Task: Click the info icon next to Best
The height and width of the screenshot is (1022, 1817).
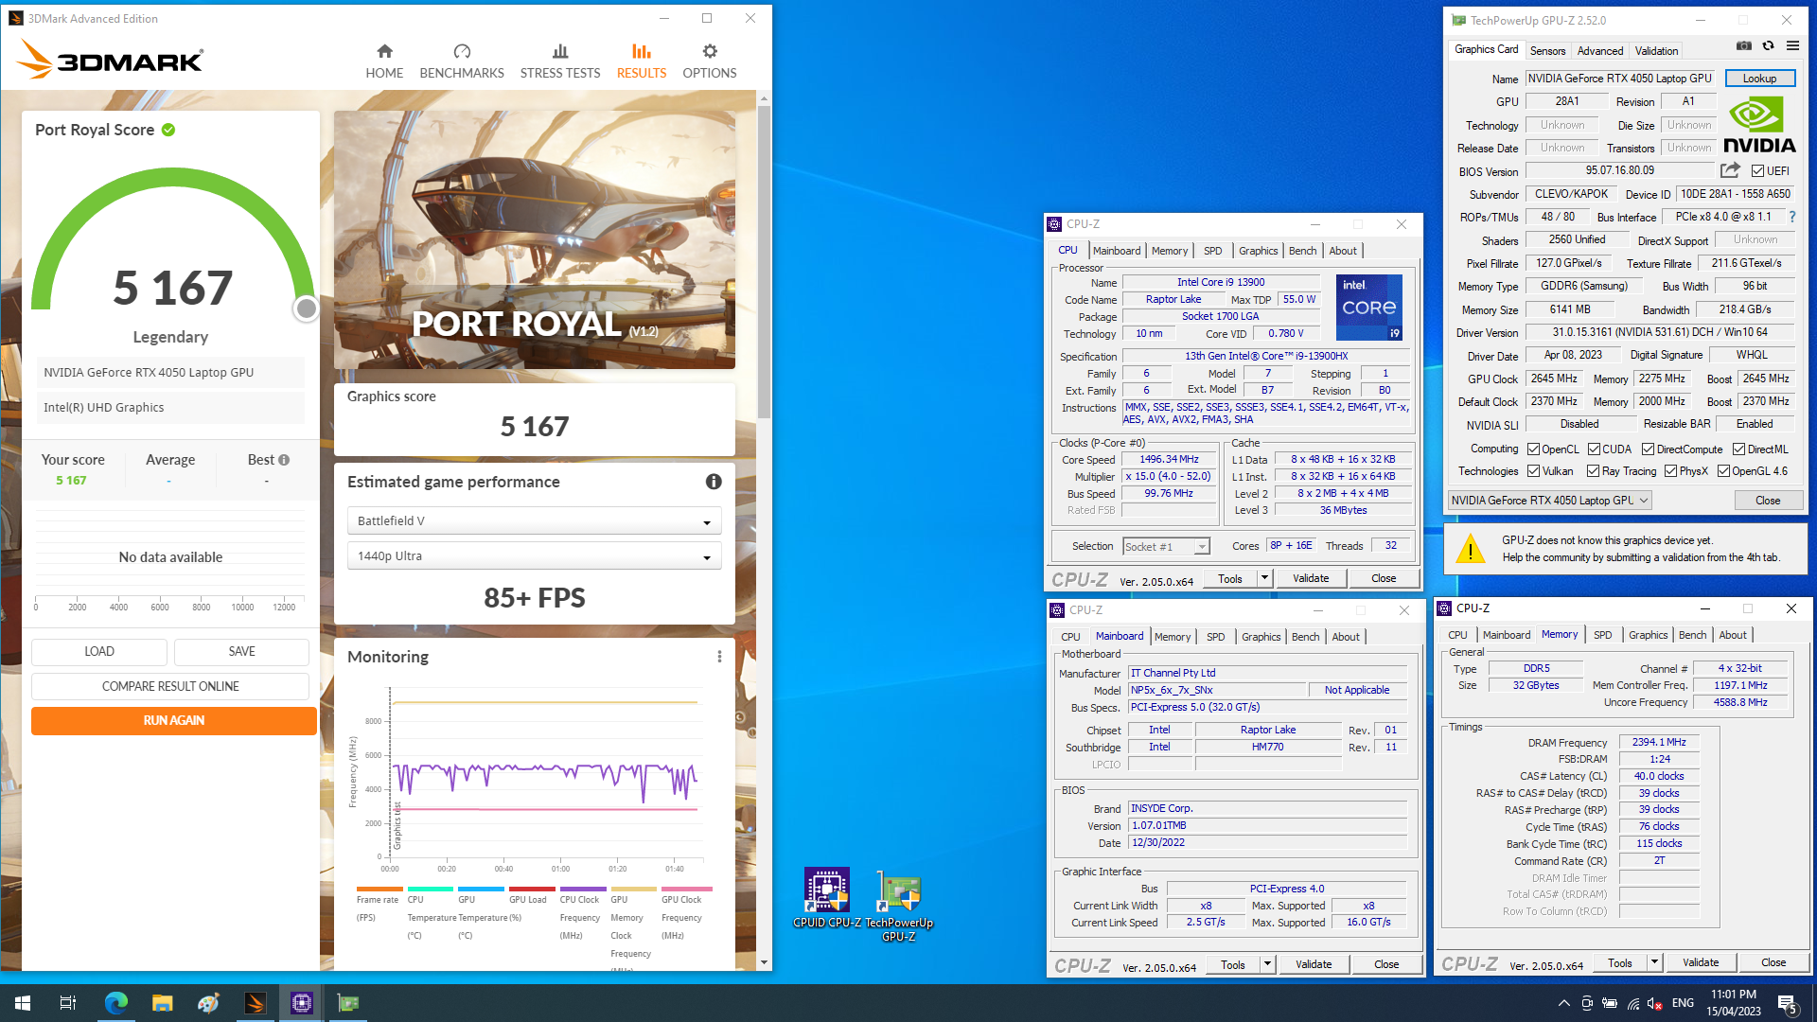Action: (284, 460)
